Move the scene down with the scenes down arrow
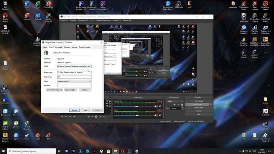 (74, 117)
